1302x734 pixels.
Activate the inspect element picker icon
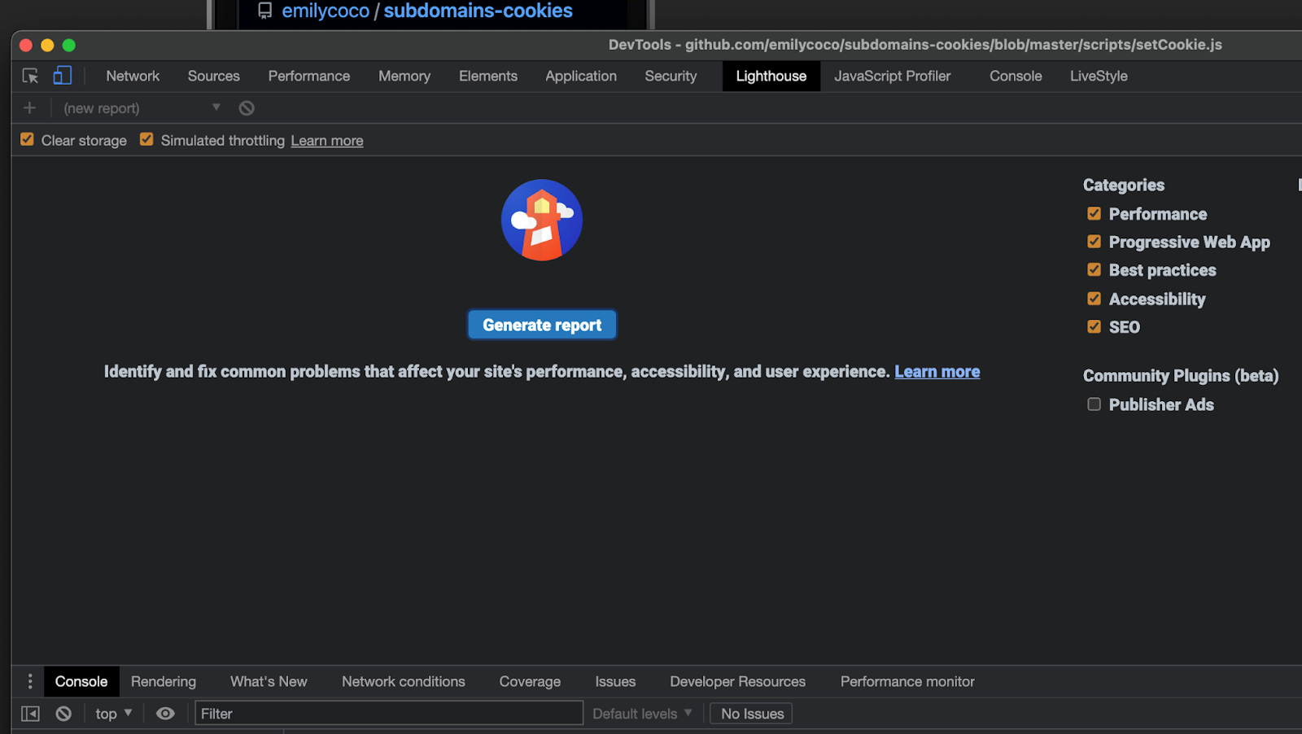tap(30, 76)
